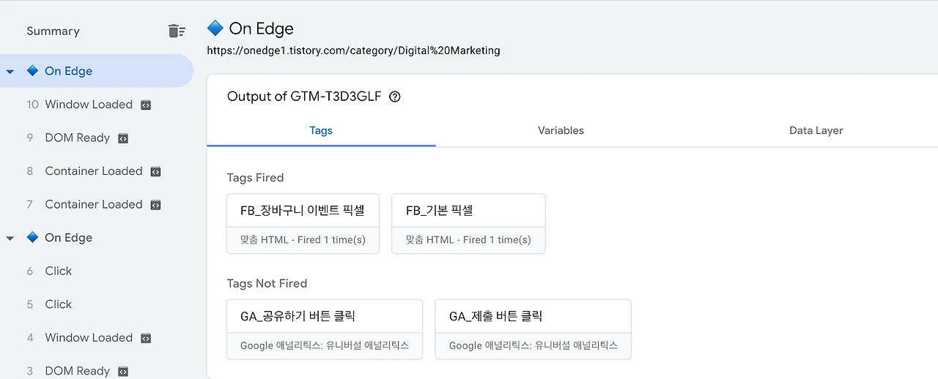This screenshot has height=379, width=938.
Task: Click the help icon beside GTM-T3D3GLF
Action: pos(395,97)
